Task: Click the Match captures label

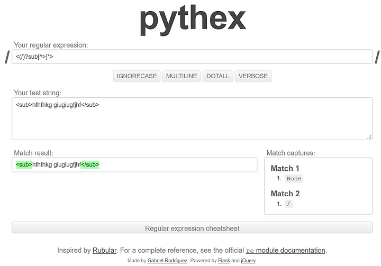Action: 291,153
